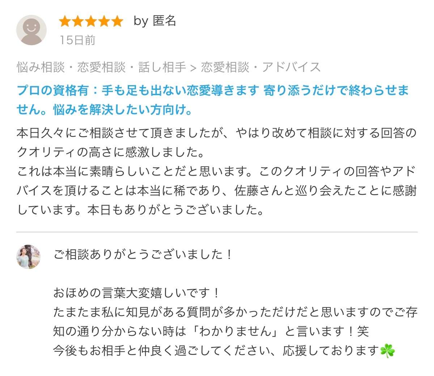Open the 恋愛相談・アドバイス subcategory
Screen dimensions: 434x376
261,67
